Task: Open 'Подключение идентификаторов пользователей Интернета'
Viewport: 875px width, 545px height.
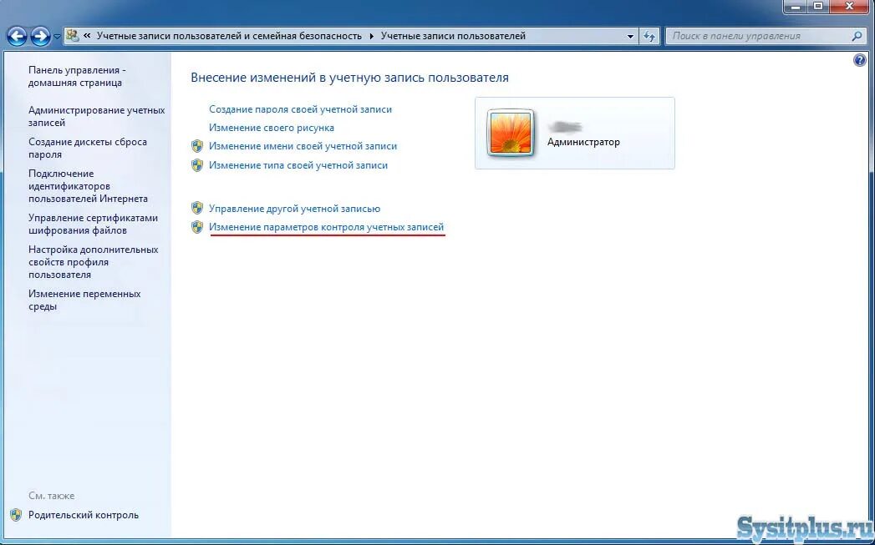Action: point(89,186)
